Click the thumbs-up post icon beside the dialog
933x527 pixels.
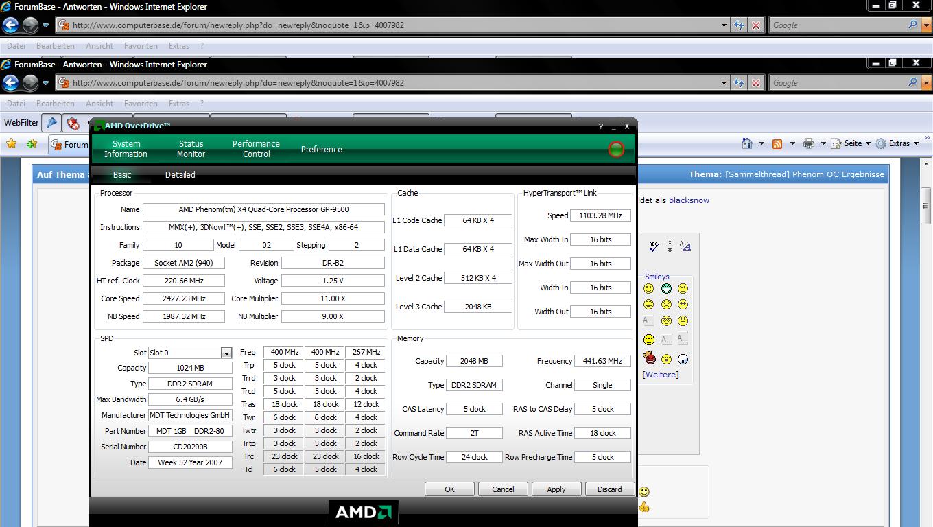coord(644,507)
